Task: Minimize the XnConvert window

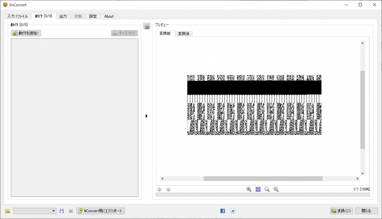Action: click(x=346, y=5)
